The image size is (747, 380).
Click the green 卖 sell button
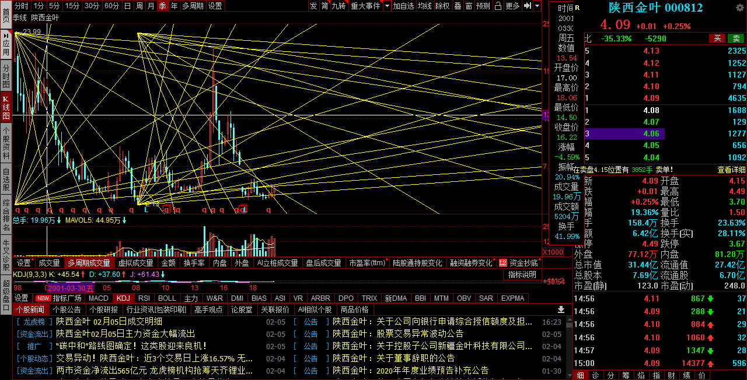736,38
